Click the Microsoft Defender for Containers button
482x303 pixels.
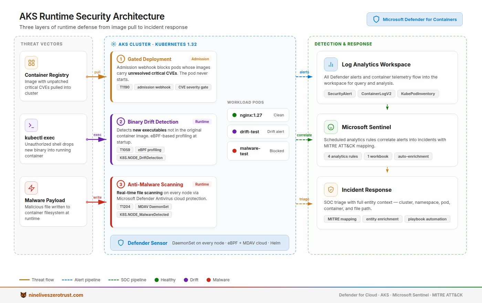[415, 19]
